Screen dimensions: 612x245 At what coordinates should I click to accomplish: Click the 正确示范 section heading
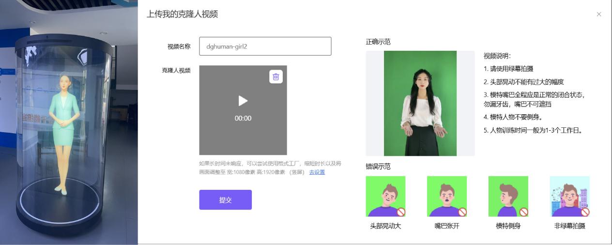coord(378,42)
